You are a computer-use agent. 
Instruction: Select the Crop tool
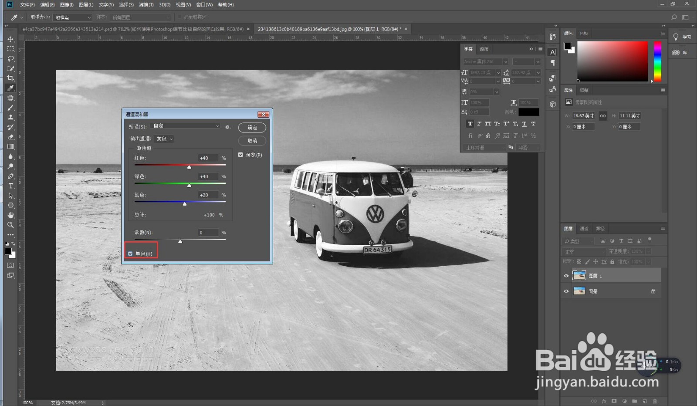(10, 78)
